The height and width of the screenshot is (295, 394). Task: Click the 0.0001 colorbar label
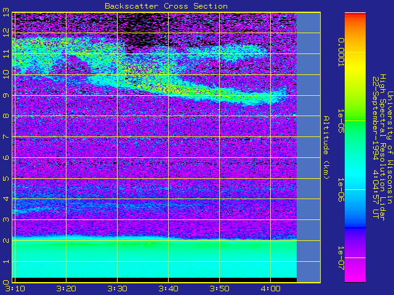tap(340, 52)
